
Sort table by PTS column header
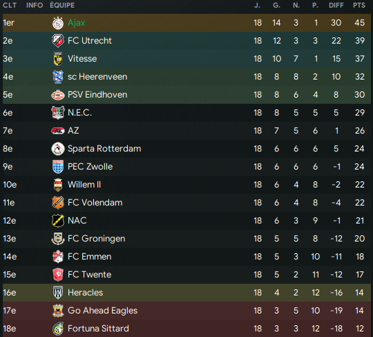(359, 6)
